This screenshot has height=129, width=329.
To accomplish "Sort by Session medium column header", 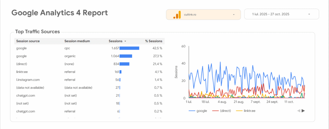I will [x=77, y=41].
